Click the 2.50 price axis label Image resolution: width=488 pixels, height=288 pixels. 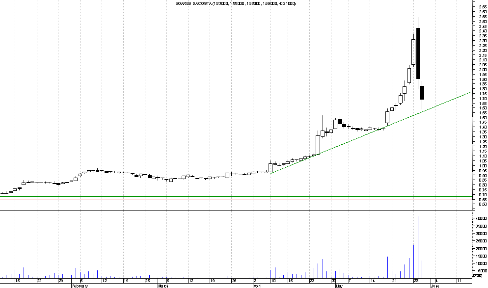point(483,22)
